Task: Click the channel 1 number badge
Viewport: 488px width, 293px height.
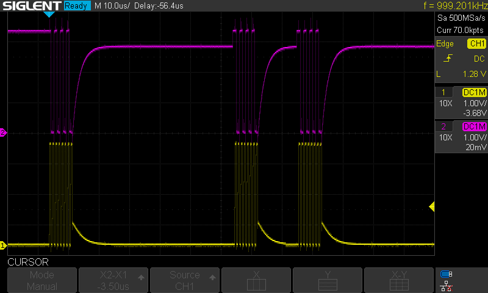Action: tap(443, 92)
